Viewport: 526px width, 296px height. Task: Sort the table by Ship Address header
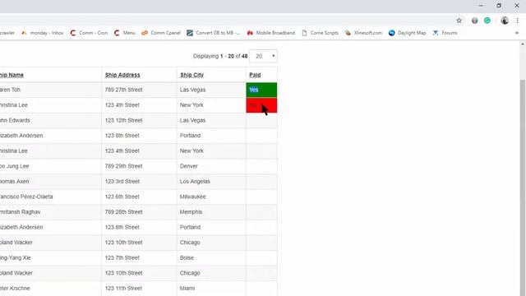click(x=122, y=75)
